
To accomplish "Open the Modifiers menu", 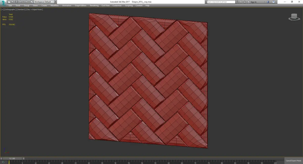I will [x=55, y=6].
